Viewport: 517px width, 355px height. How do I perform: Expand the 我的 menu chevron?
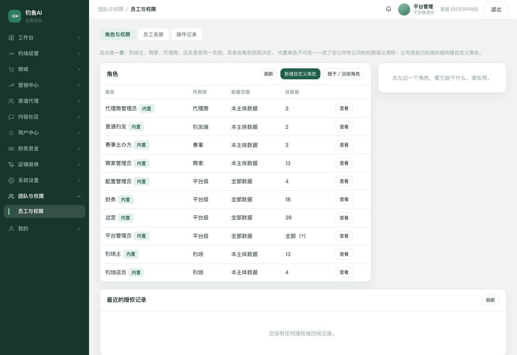click(x=79, y=229)
